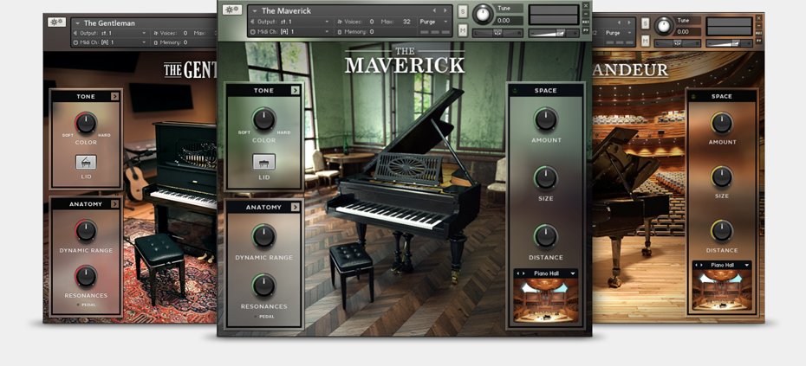Expand the Maverick TONE panel arrow
806x366 pixels.
click(x=295, y=90)
